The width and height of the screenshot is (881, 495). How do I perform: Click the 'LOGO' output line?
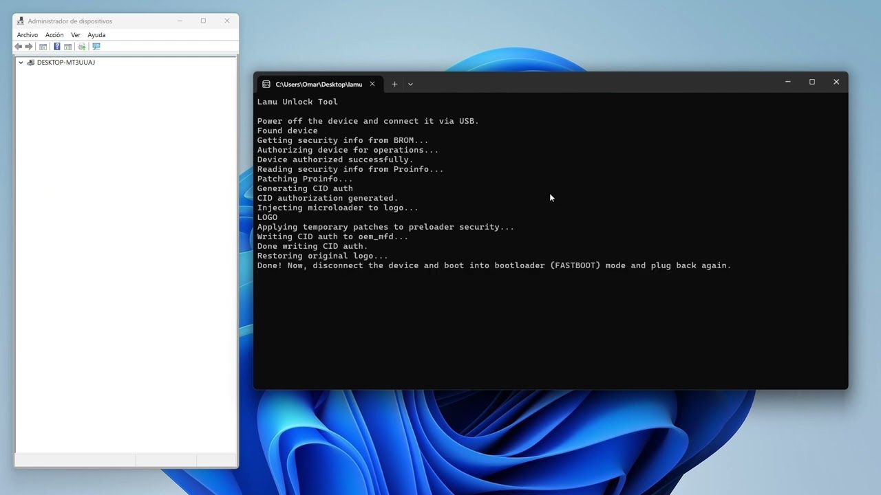pyautogui.click(x=268, y=217)
